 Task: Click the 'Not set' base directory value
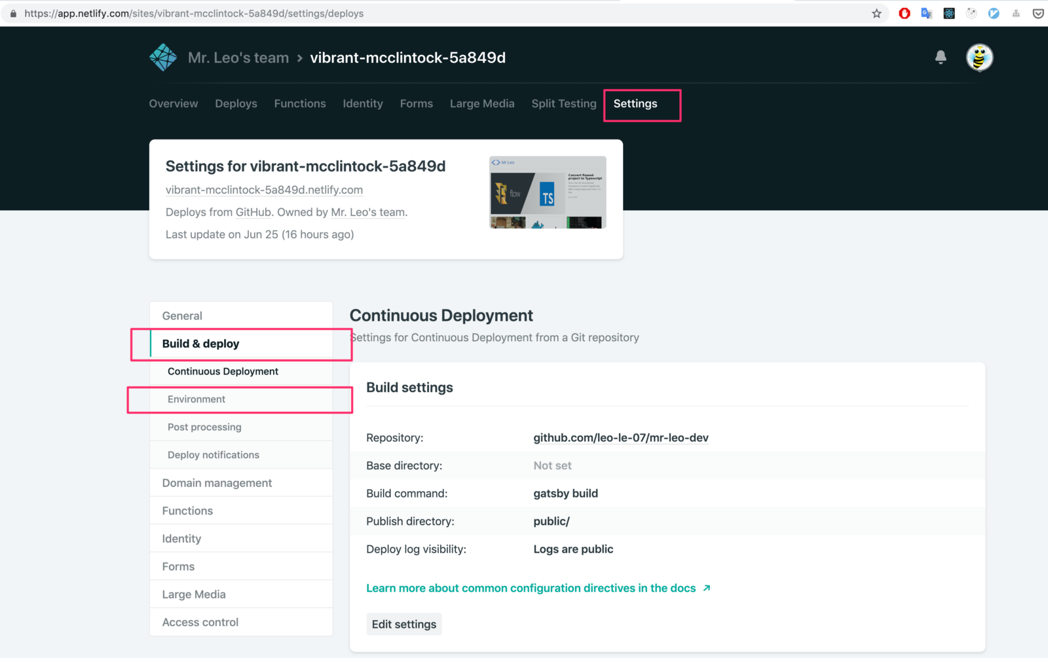pos(552,466)
